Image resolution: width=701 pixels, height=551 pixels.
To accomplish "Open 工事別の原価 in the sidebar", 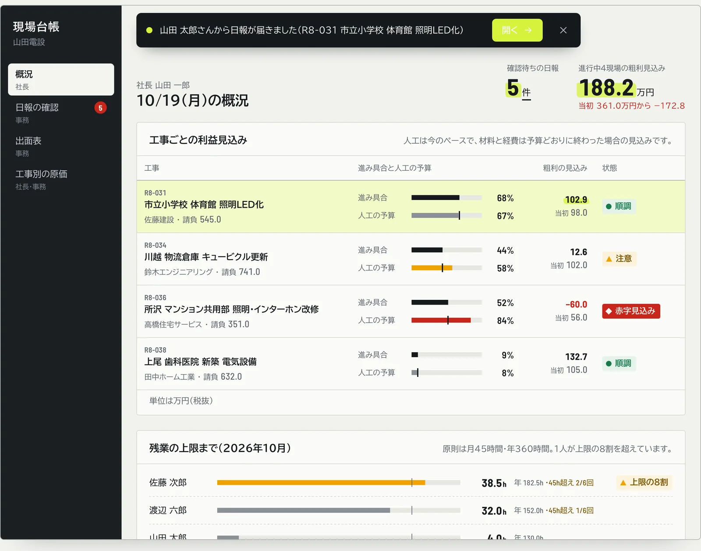I will (61, 179).
